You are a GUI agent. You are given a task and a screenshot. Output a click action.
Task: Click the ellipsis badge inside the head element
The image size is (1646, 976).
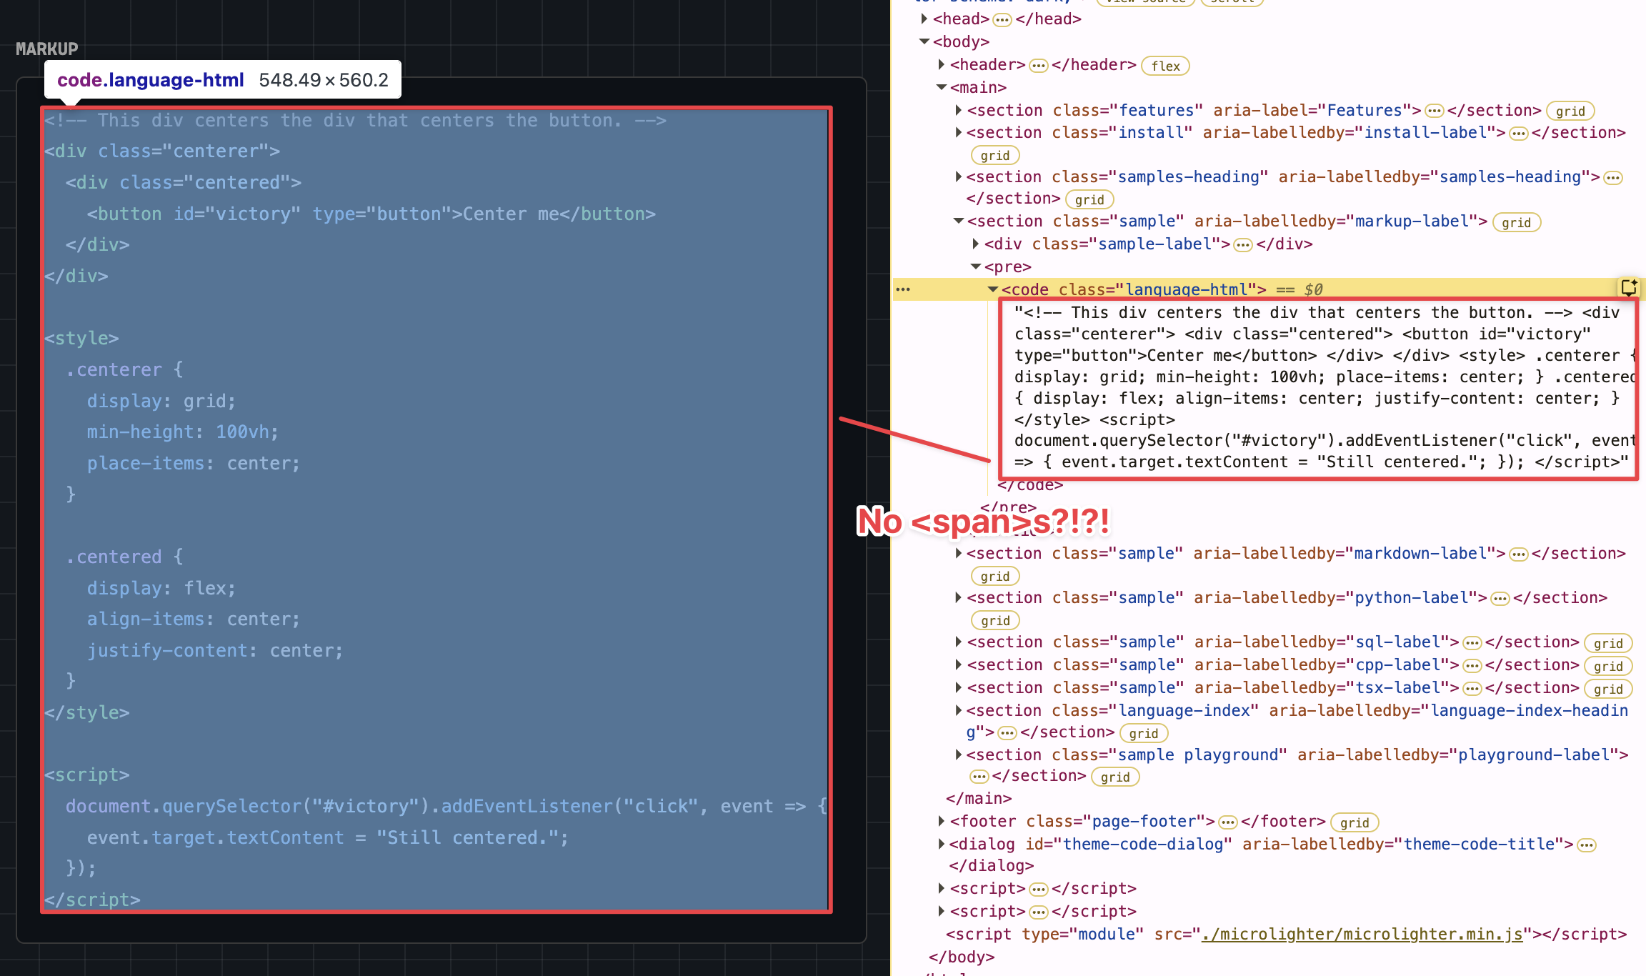pos(1002,20)
